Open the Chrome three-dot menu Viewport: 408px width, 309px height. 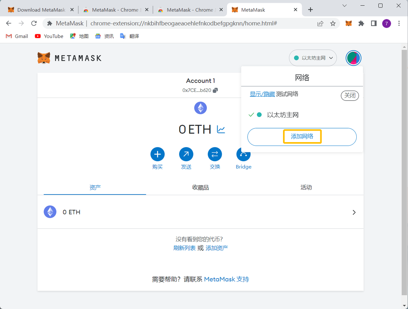point(399,23)
